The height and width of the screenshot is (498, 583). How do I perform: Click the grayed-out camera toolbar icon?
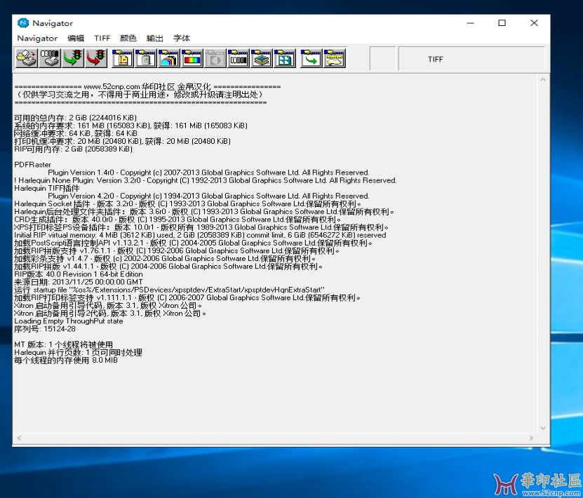click(215, 58)
